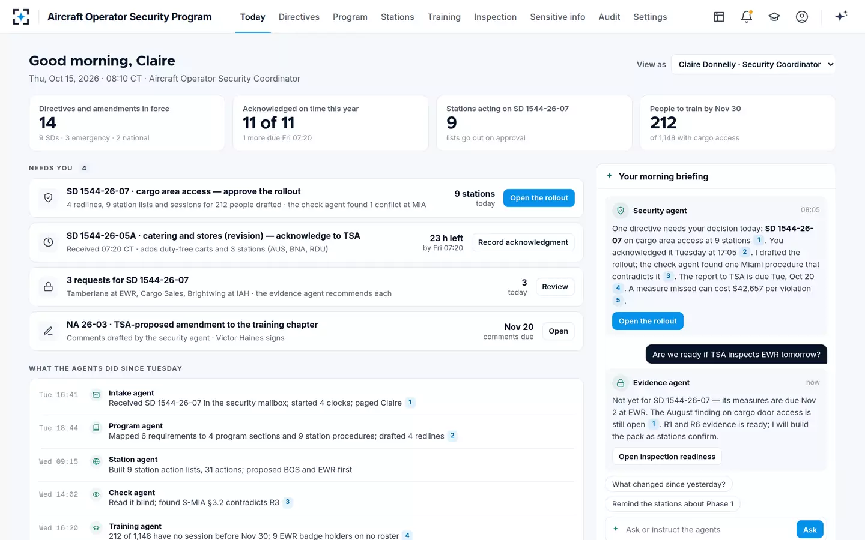This screenshot has height=540, width=865.
Task: Click the Evidence agent lock avatar
Action: tap(621, 383)
